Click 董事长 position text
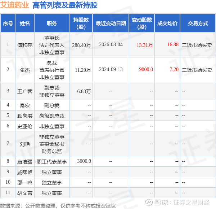 [52, 38]
